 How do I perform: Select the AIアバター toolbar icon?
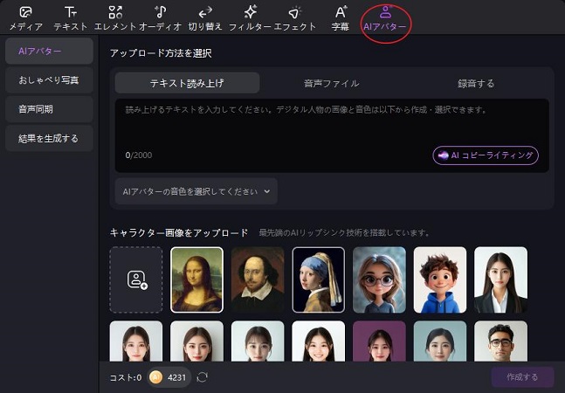tap(385, 18)
